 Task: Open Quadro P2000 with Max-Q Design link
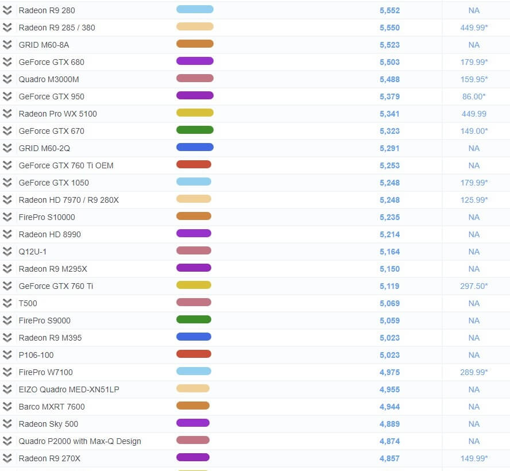point(80,441)
